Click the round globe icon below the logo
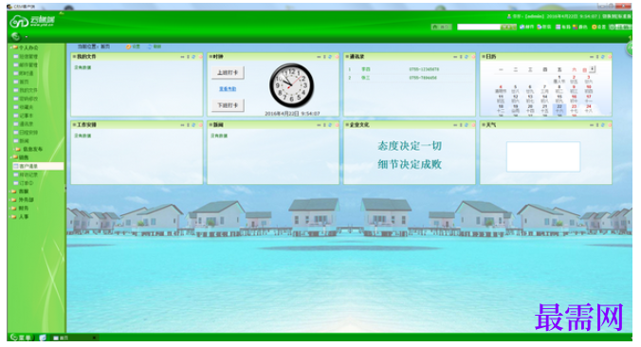Screen dimensions: 641x347 point(16,36)
